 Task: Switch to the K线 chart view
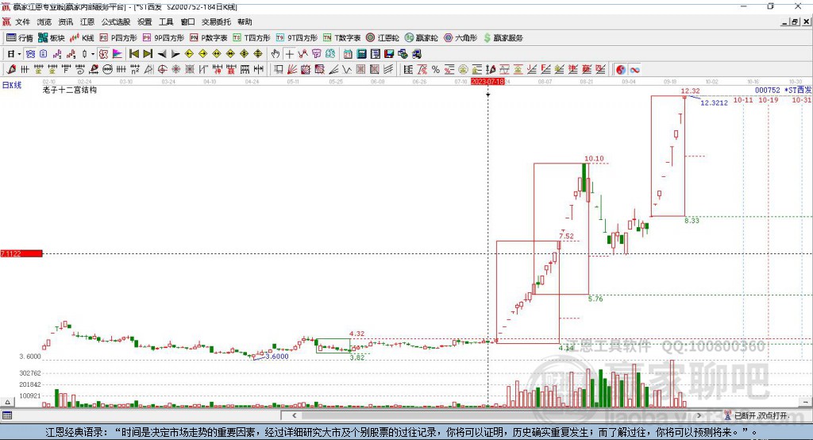pyautogui.click(x=82, y=38)
